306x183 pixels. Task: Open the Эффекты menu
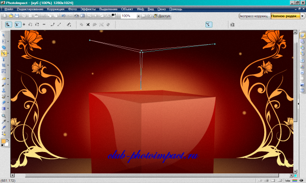pos(88,9)
